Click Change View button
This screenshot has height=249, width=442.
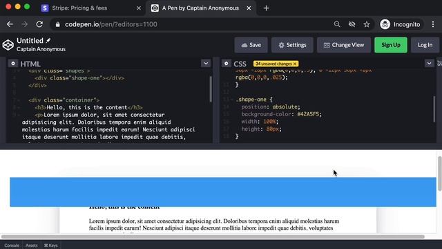344,45
